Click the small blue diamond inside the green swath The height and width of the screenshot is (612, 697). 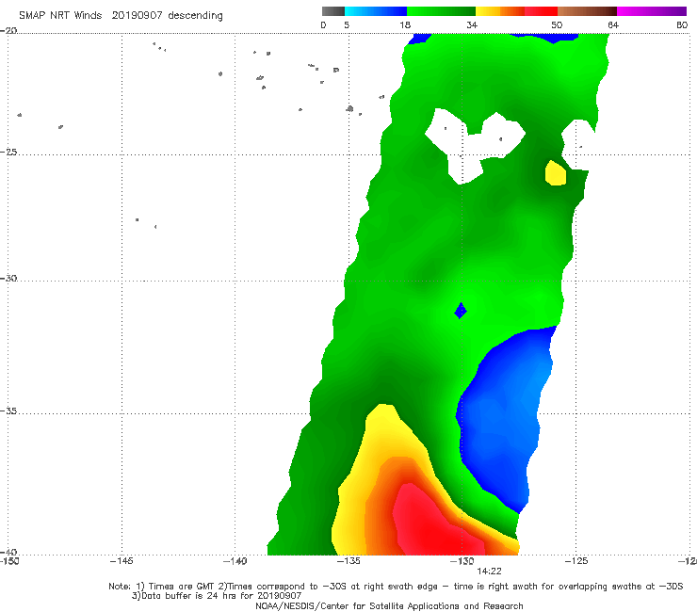[461, 310]
